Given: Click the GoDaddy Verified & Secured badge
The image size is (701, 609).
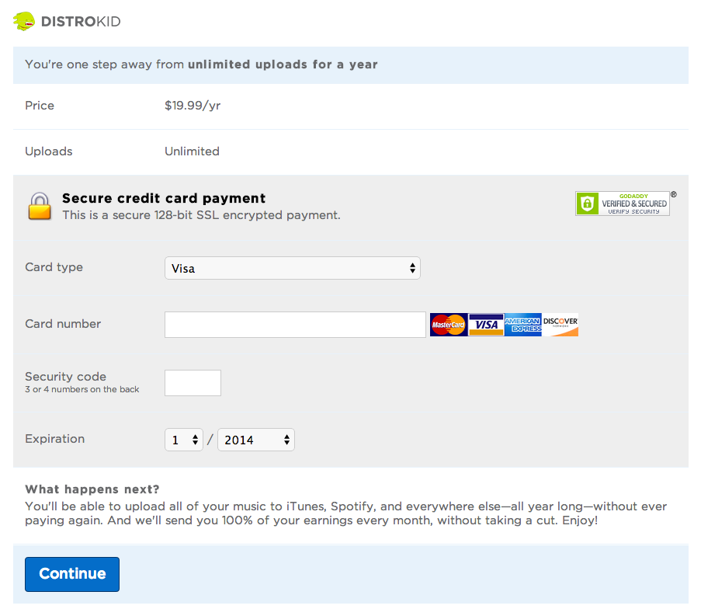Looking at the screenshot, I should [623, 204].
